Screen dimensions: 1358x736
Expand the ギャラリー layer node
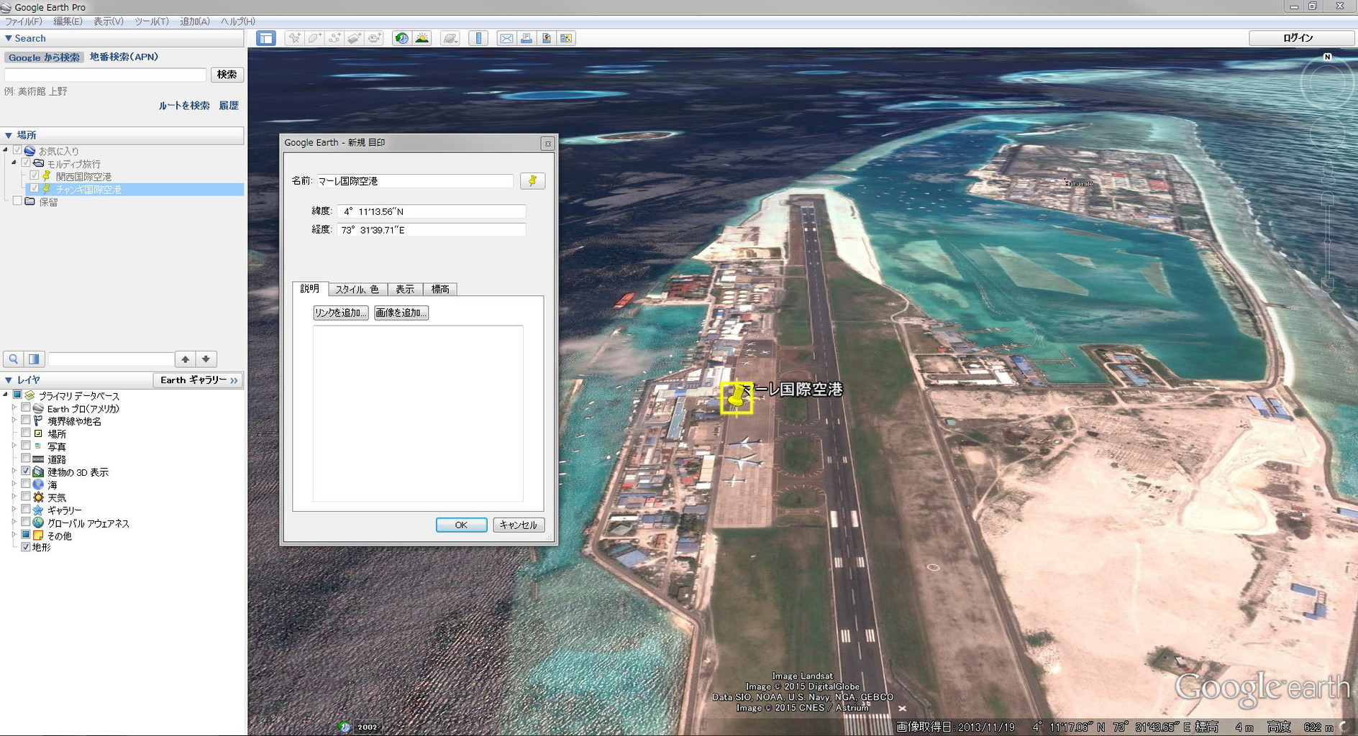[14, 509]
